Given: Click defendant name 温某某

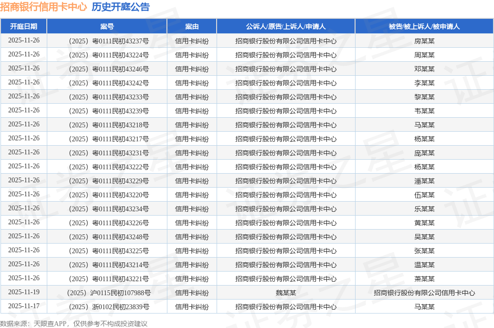Looking at the screenshot, I should pos(425,265).
